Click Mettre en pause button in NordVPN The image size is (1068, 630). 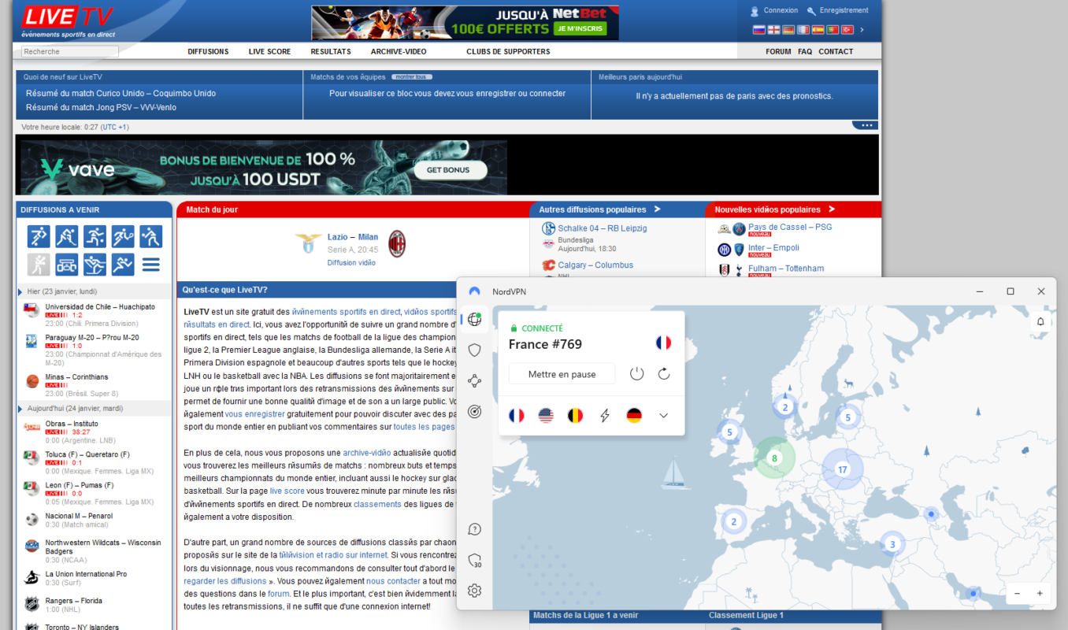pos(562,374)
